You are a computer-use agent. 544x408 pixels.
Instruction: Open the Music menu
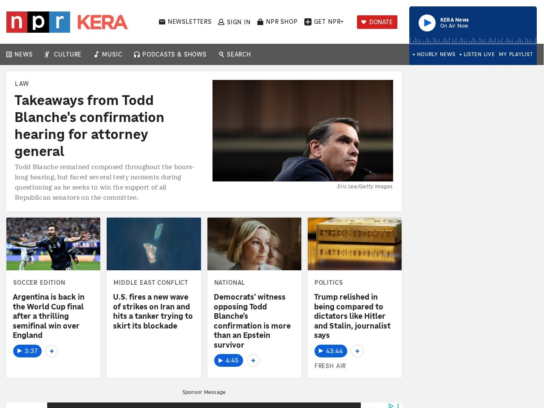coord(108,54)
